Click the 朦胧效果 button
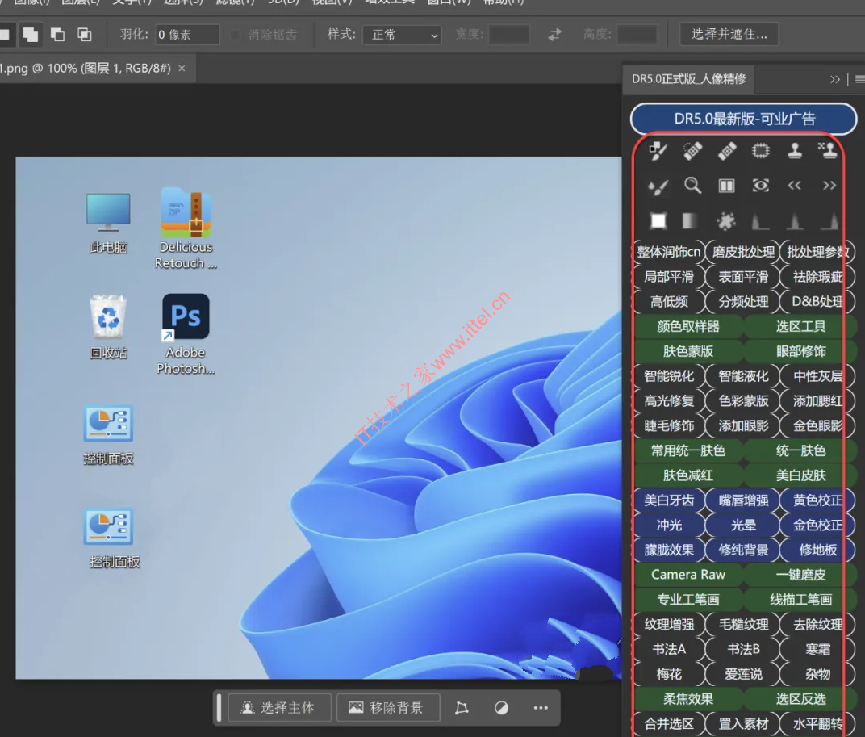 tap(669, 550)
